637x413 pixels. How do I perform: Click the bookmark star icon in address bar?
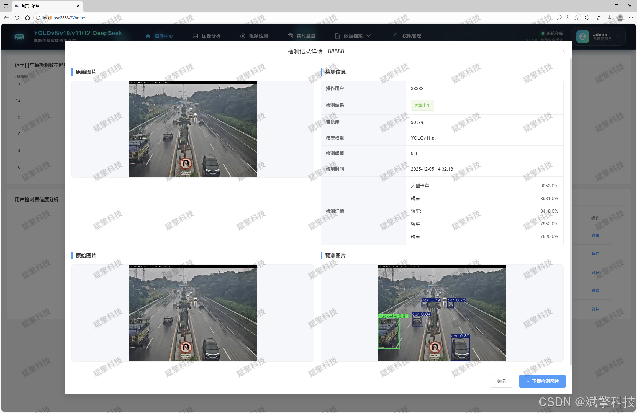pos(576,18)
